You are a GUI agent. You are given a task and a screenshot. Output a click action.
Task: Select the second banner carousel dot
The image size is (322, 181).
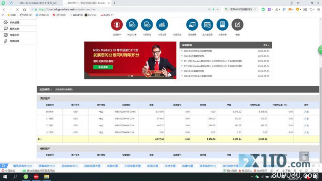(x=132, y=76)
